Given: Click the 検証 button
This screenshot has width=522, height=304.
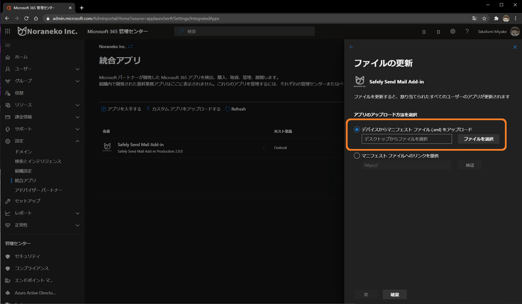Looking at the screenshot, I should click(470, 165).
